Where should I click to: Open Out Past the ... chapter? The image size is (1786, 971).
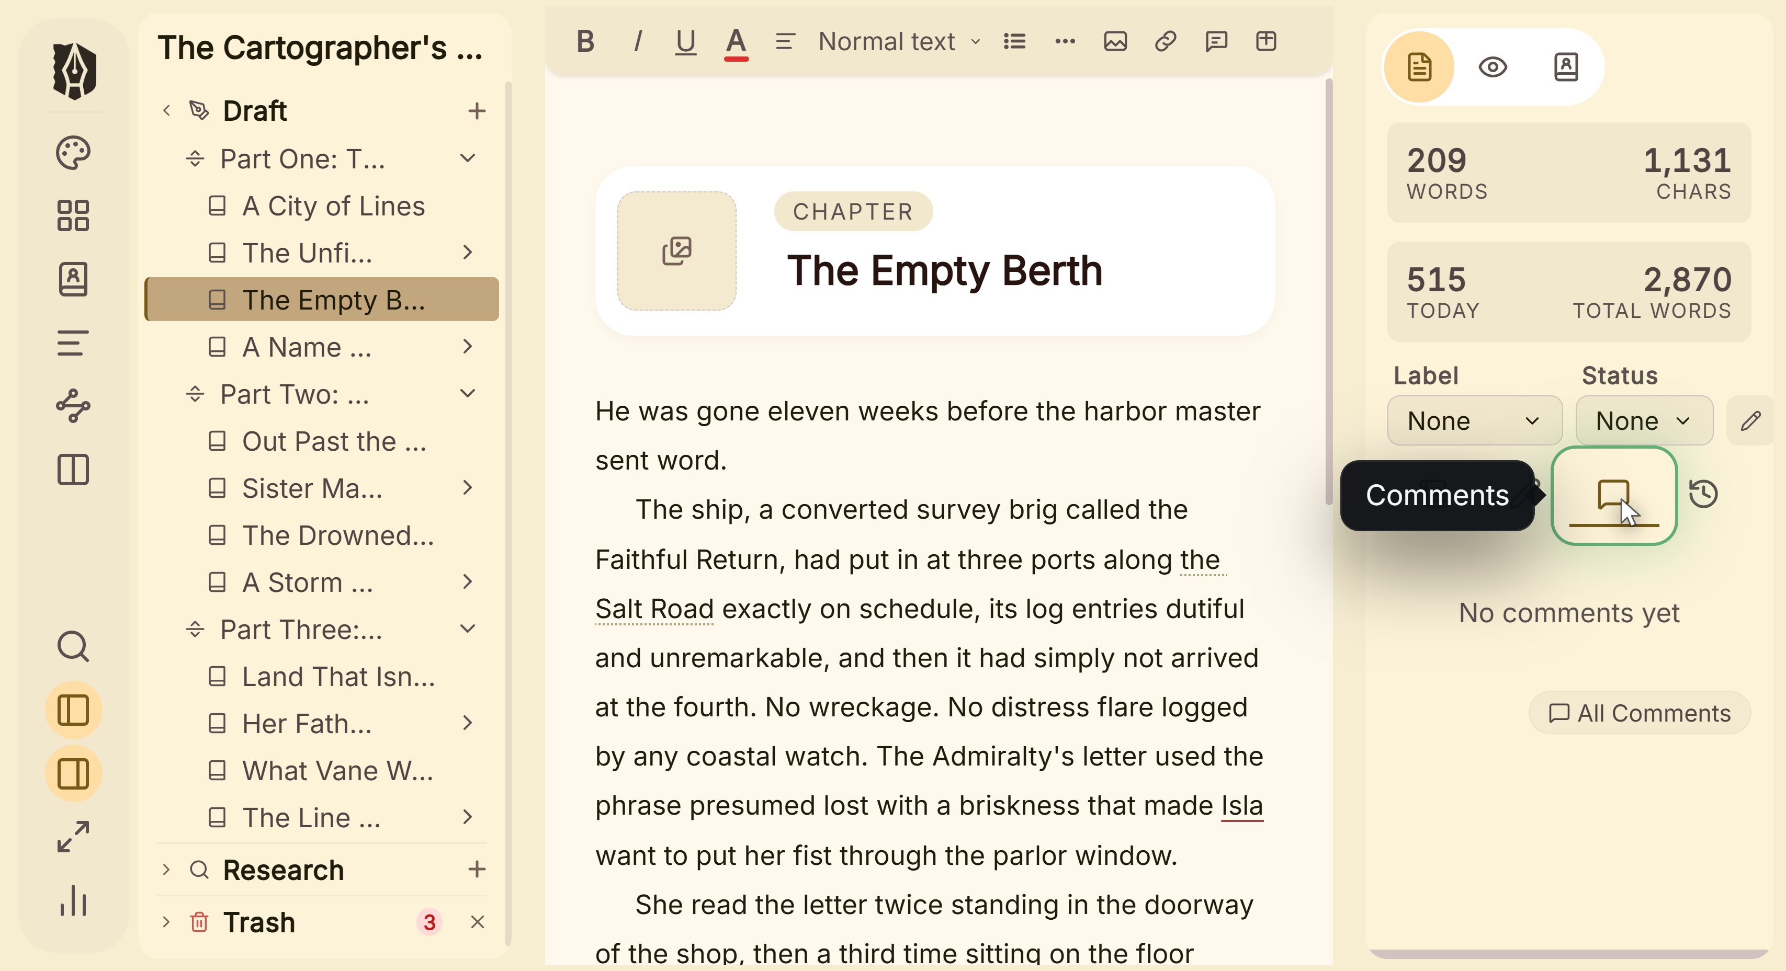(322, 441)
